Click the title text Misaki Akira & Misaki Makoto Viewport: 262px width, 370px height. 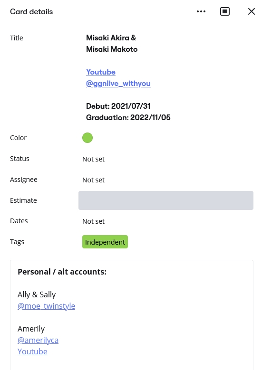pyautogui.click(x=112, y=43)
